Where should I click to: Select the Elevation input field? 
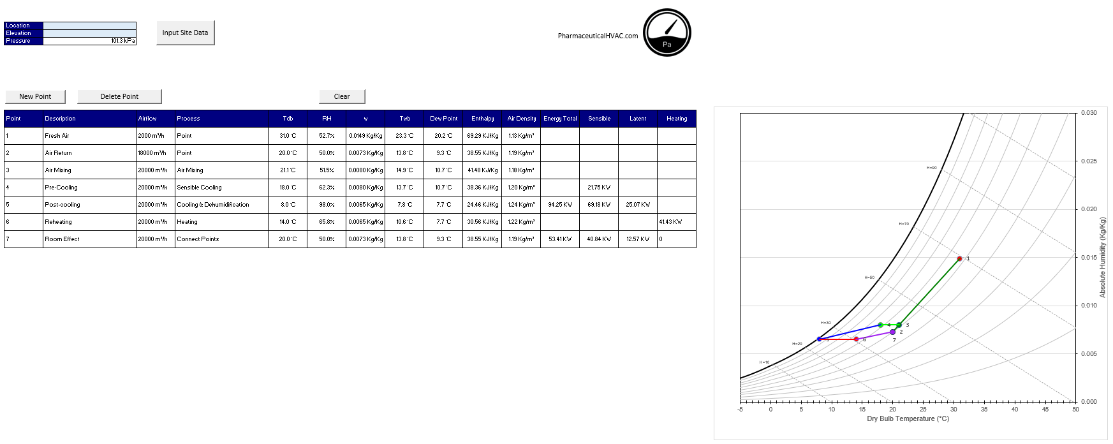[89, 33]
